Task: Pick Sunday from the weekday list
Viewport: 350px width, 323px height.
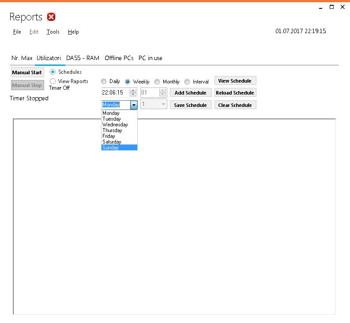Action: [111, 148]
